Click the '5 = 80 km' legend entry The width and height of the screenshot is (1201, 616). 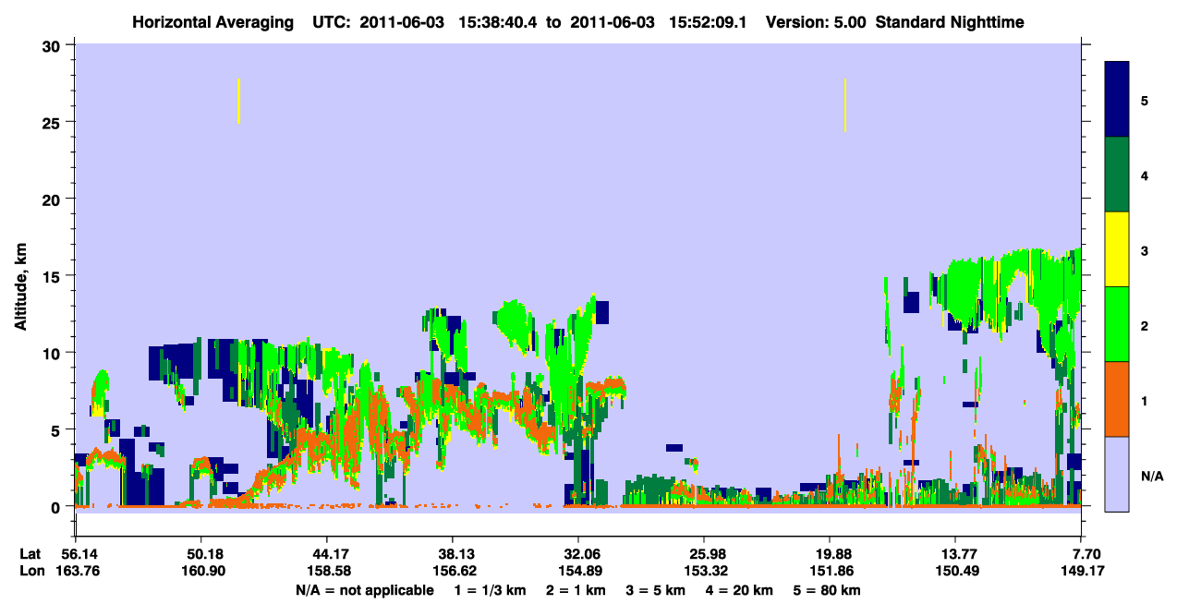[x=827, y=590]
